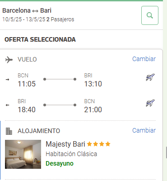This screenshot has height=181, width=167.
Task: Click the double arrow between Barcelona and Bari
Action: point(35,11)
